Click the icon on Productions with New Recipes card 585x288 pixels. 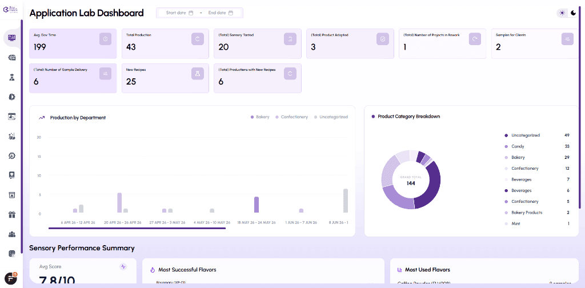click(290, 74)
